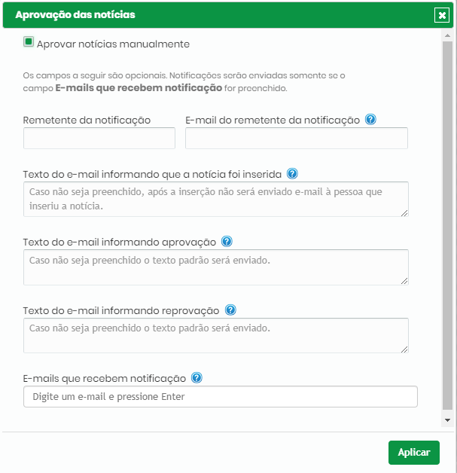Open help icon beside notícia foi inserida label
Screen dimensions: 457x473
[x=292, y=174]
